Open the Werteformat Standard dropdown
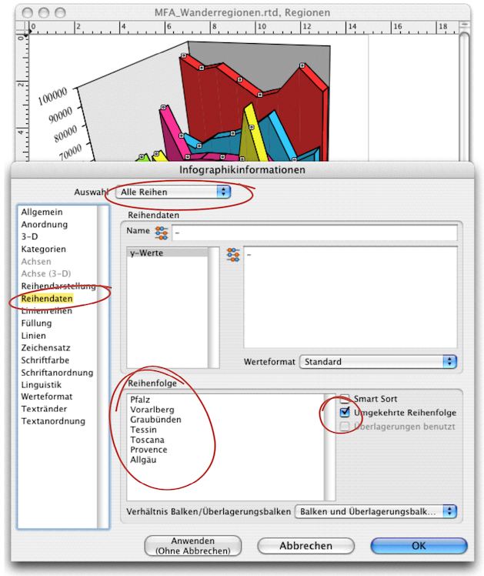This screenshot has height=576, width=484. (378, 361)
